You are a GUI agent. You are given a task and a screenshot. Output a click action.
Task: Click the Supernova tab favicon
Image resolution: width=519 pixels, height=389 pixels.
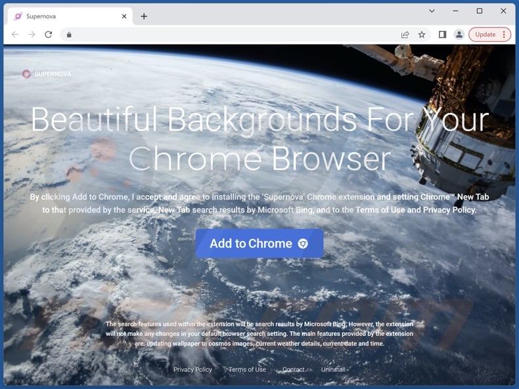pyautogui.click(x=18, y=16)
